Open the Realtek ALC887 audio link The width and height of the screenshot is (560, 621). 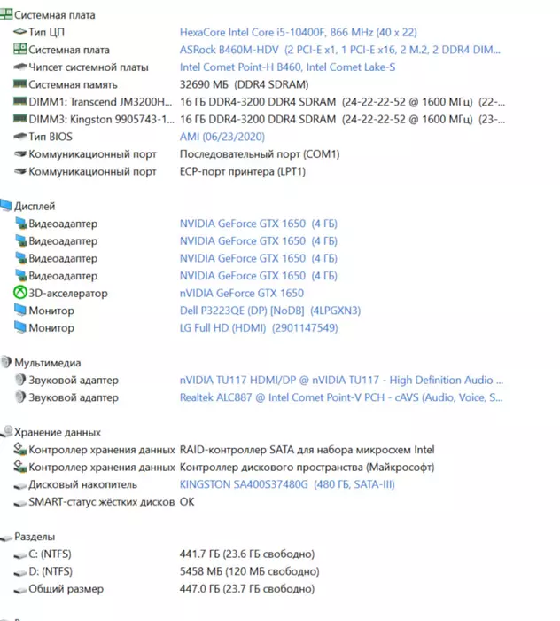click(x=341, y=397)
